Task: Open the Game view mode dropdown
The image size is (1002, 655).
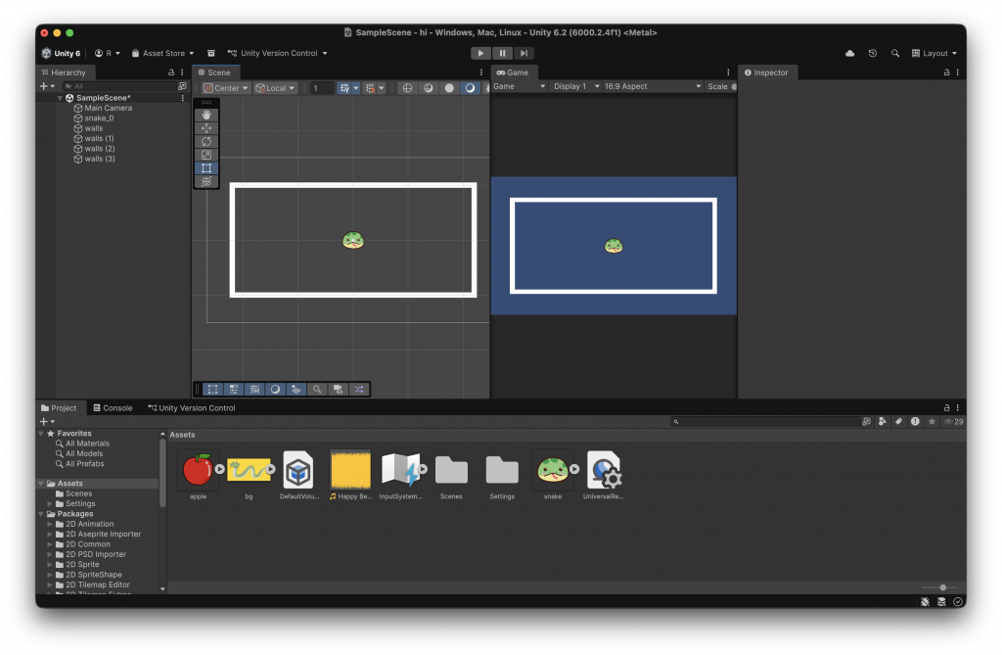Action: coord(519,86)
